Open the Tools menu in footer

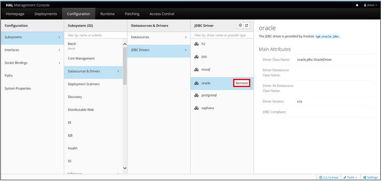pos(351,177)
